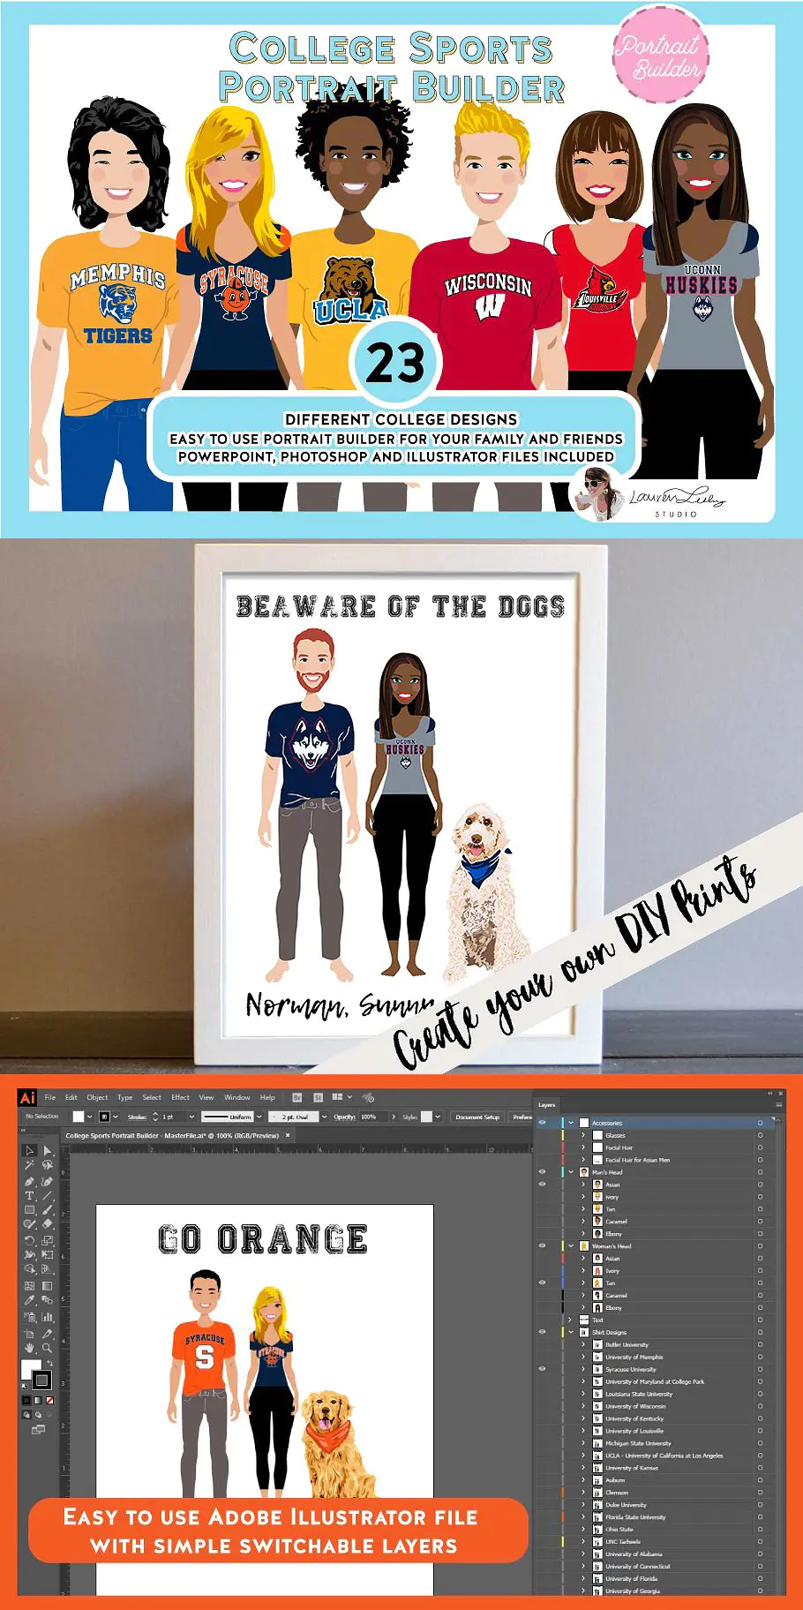Select the Magic Wand tool
This screenshot has height=1610, width=803.
29,1165
